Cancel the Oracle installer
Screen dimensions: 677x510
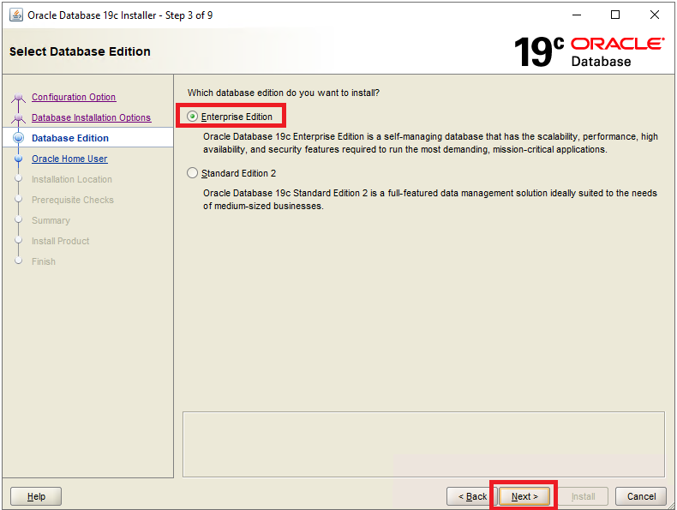[x=641, y=496]
